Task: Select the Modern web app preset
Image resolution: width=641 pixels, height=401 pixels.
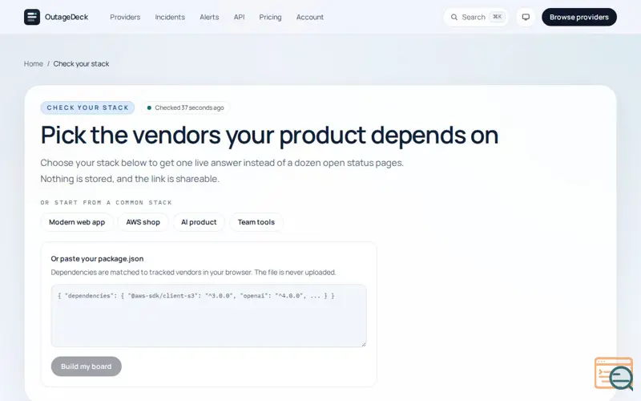Action: 77,222
